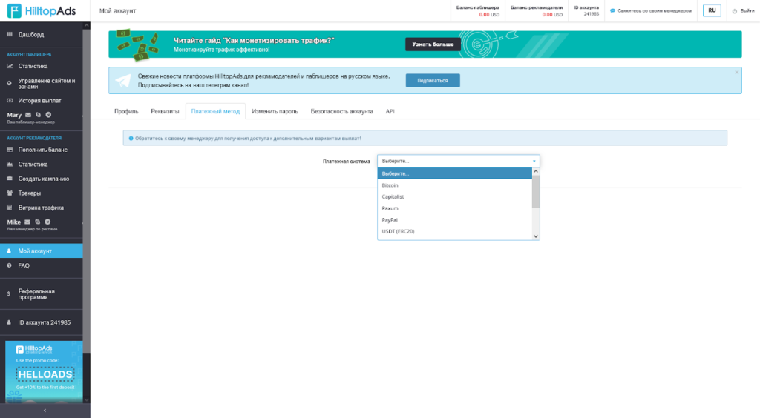Click the logout power icon

point(734,10)
